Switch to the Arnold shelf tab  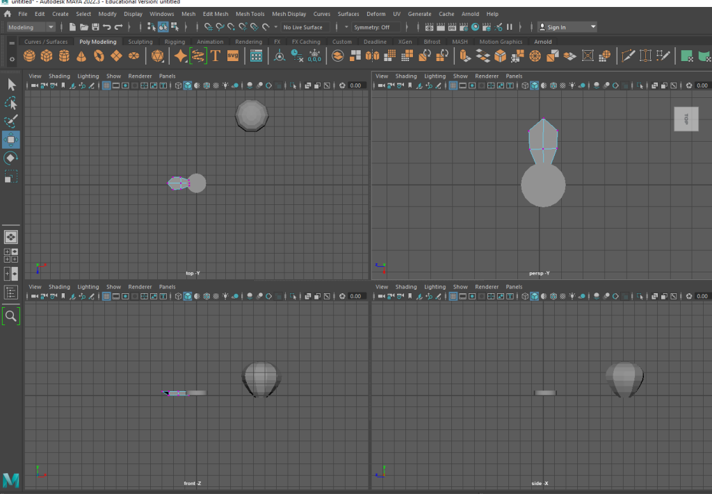point(543,42)
